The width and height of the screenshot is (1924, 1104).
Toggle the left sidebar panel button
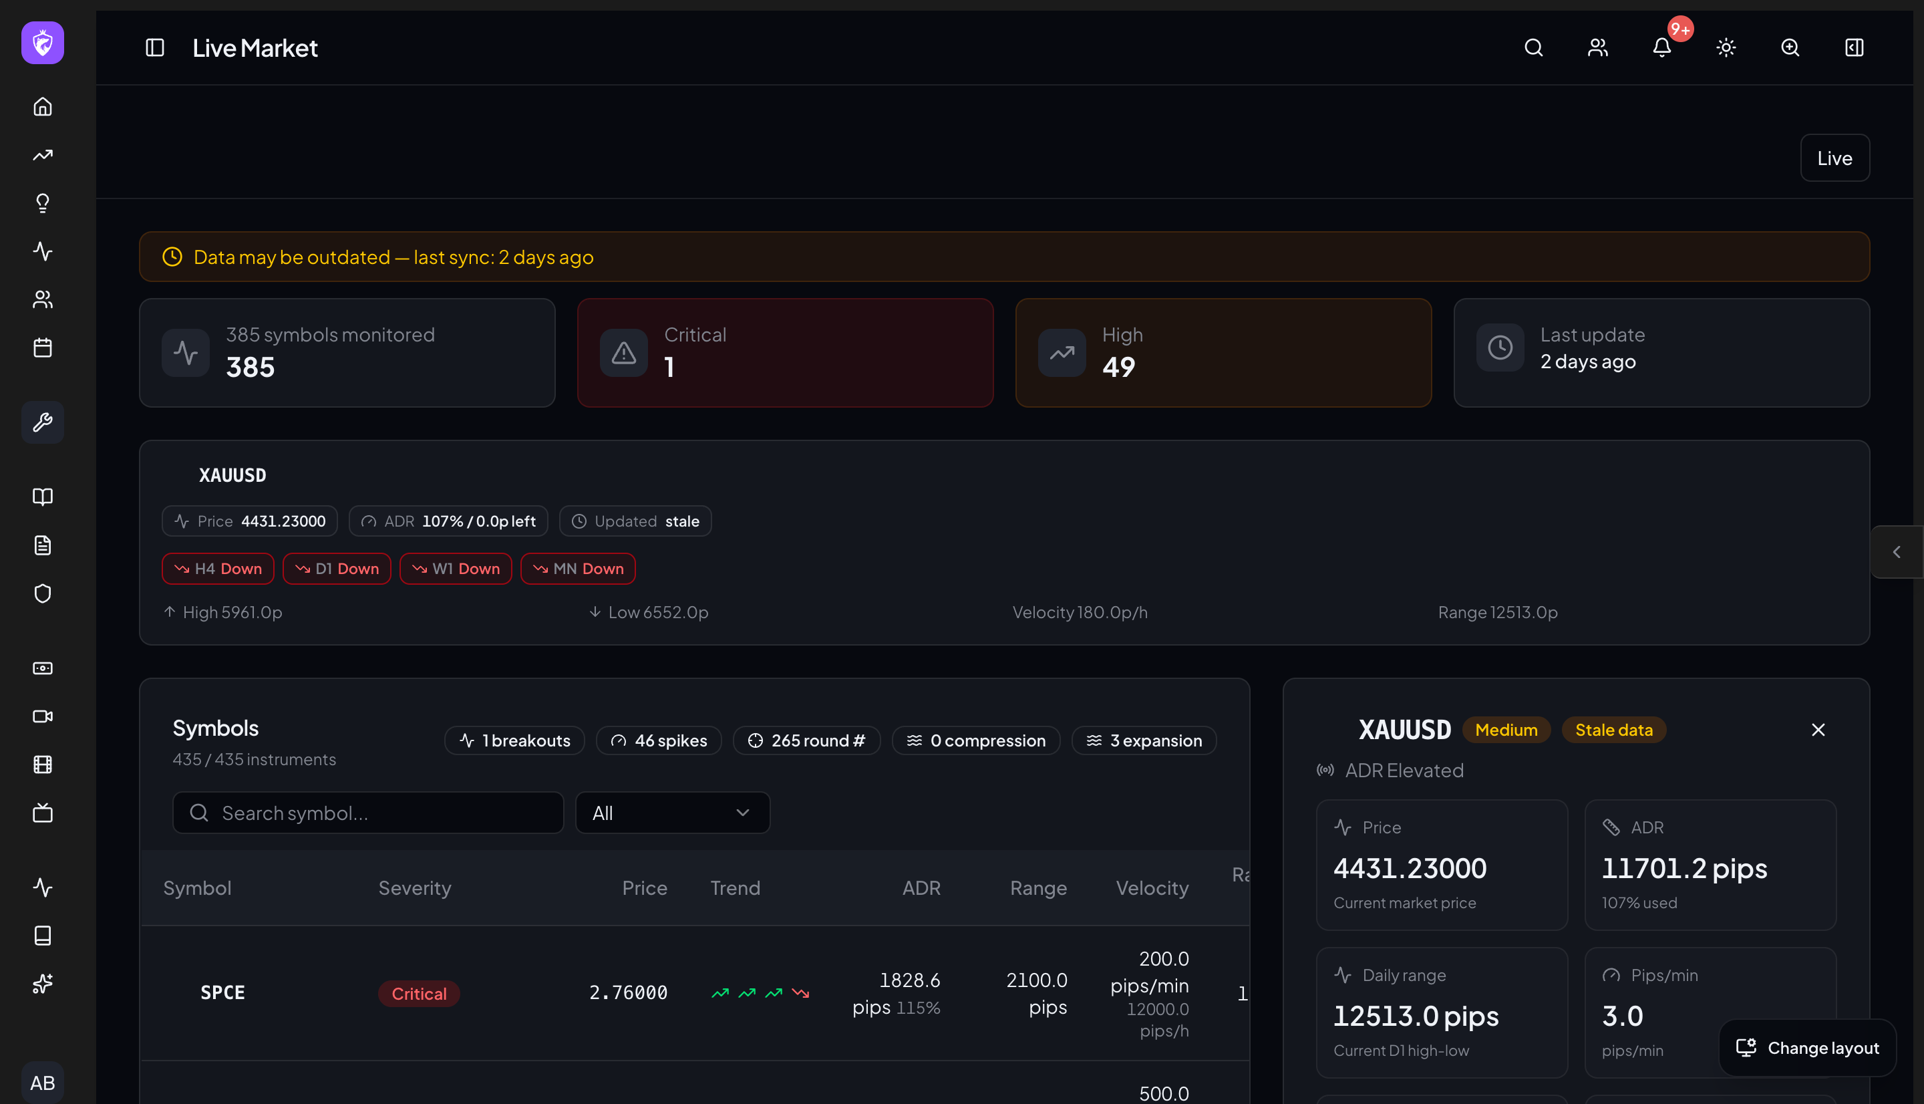[154, 47]
